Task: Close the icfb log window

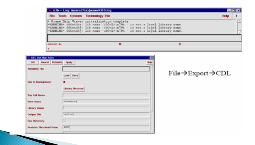Action: 239,10
